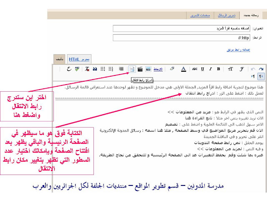This screenshot has height=200, width=267.
Task: Click the الرابط http:// input field
Action: (x=181, y=38)
